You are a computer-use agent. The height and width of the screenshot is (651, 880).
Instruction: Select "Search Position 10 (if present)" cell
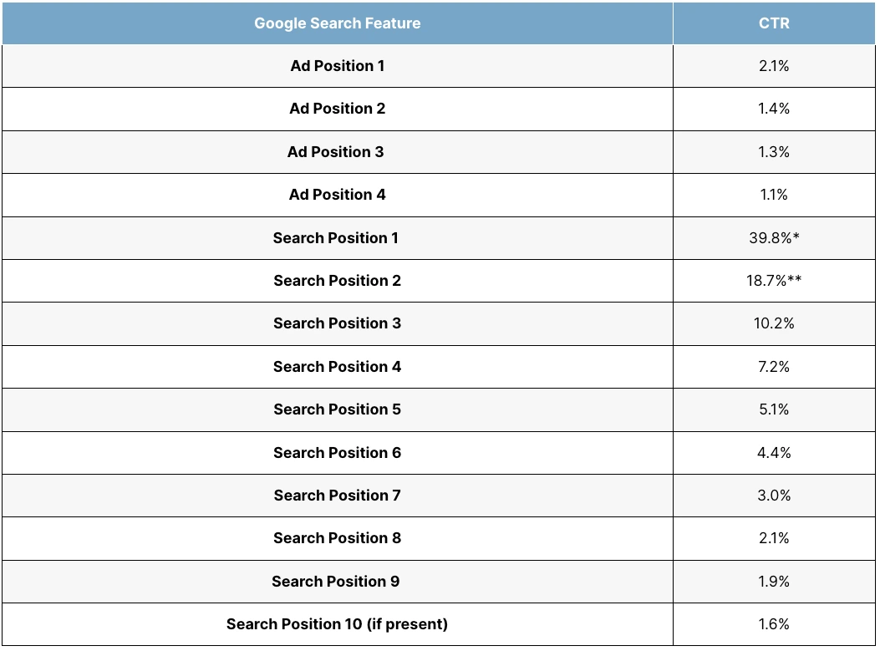(x=337, y=624)
